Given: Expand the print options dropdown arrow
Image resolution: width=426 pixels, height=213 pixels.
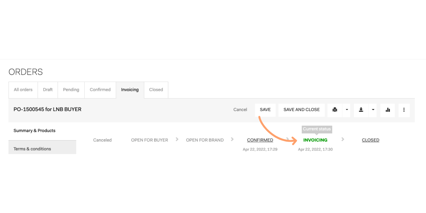Looking at the screenshot, I should (346, 110).
